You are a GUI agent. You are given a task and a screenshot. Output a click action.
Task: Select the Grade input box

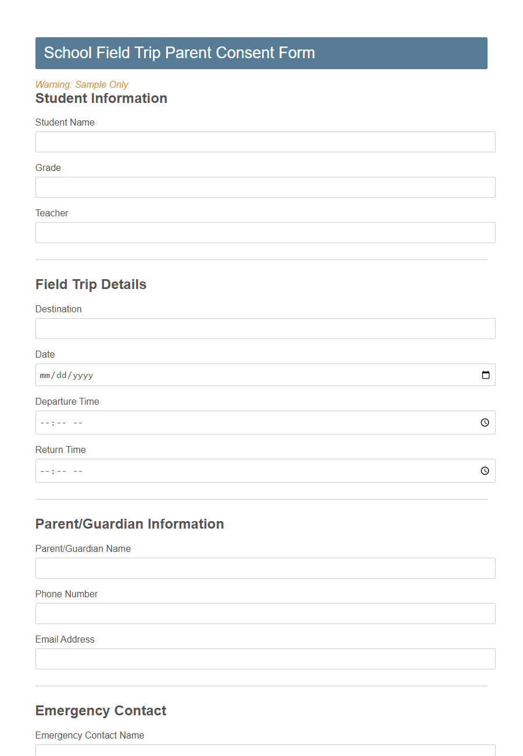[265, 187]
